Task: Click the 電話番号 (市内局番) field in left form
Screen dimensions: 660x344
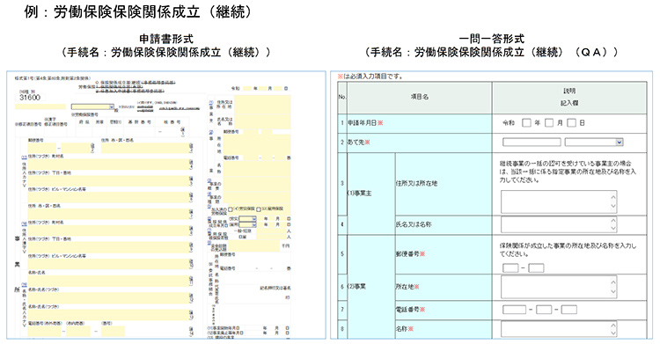Action: pyautogui.click(x=78, y=331)
